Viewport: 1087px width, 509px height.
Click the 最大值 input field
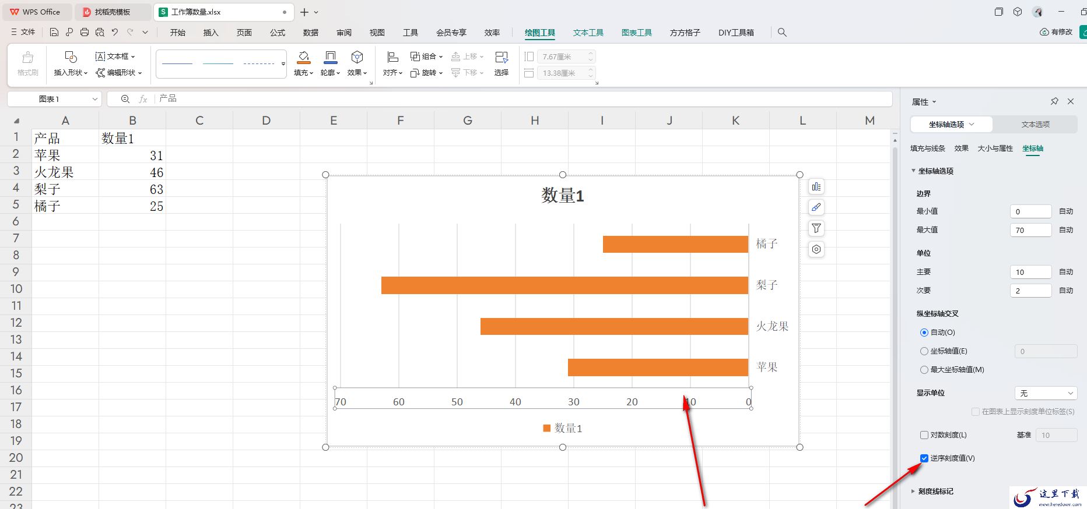tap(1030, 230)
